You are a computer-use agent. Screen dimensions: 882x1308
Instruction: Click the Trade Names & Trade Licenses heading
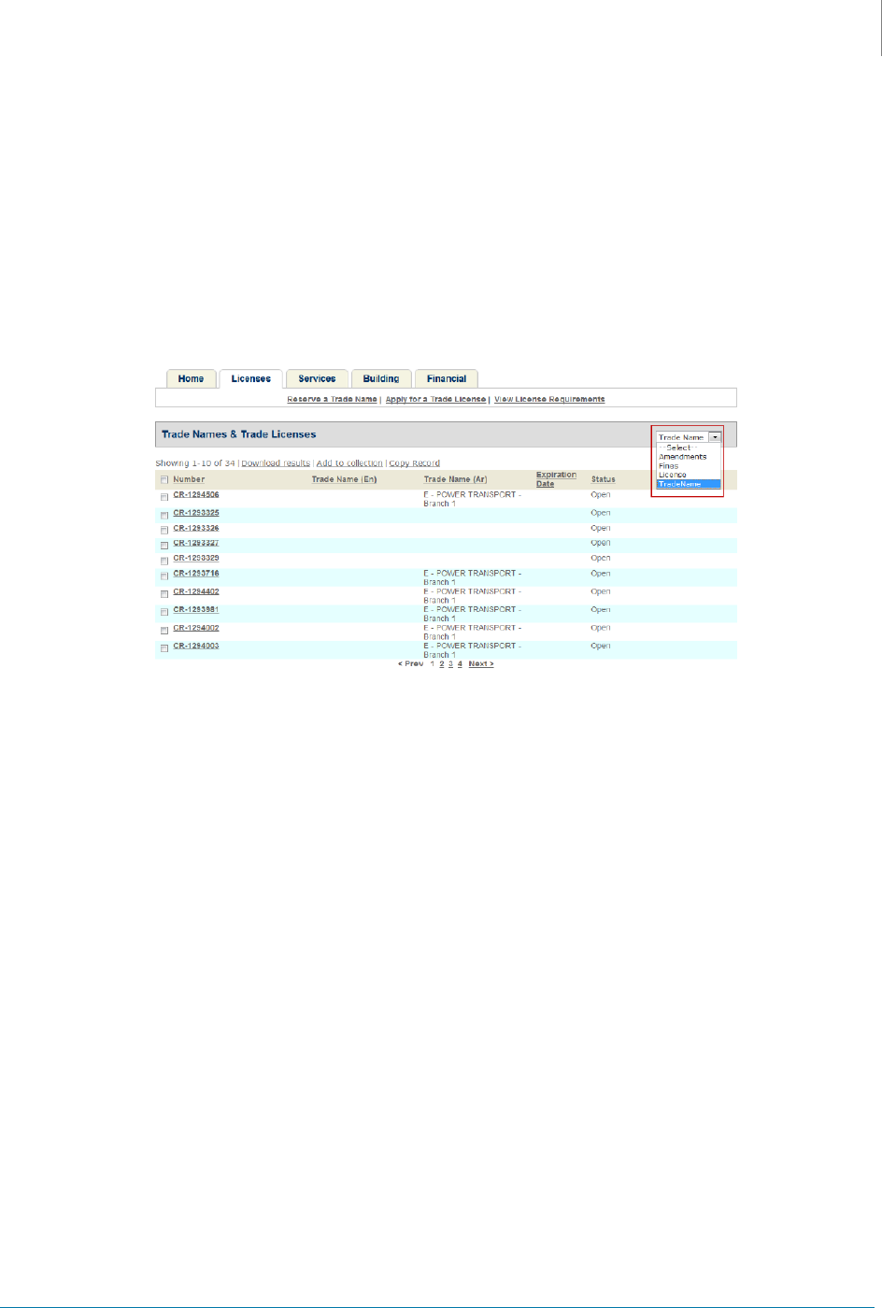(239, 434)
